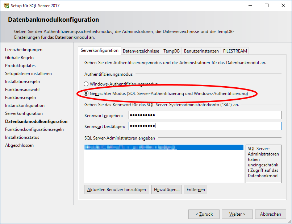
Task: Click the Kennwort eingeben password field
Action: [205, 115]
